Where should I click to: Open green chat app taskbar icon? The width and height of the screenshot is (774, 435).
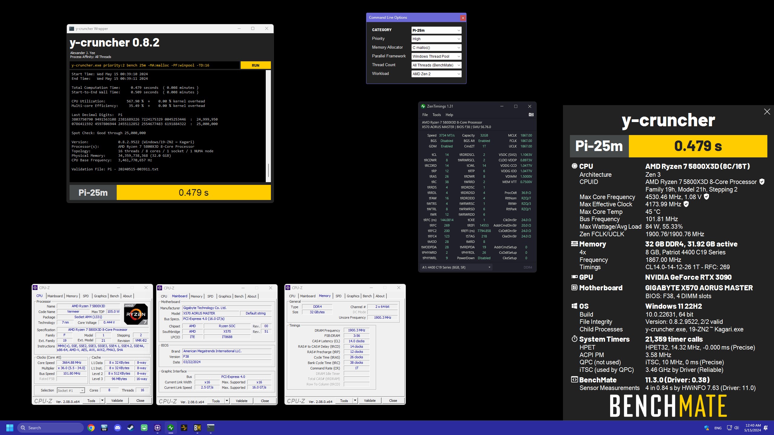point(144,428)
